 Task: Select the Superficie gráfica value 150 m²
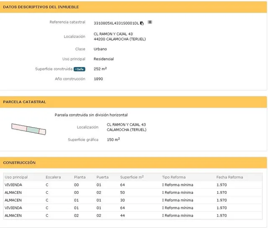coord(113,139)
